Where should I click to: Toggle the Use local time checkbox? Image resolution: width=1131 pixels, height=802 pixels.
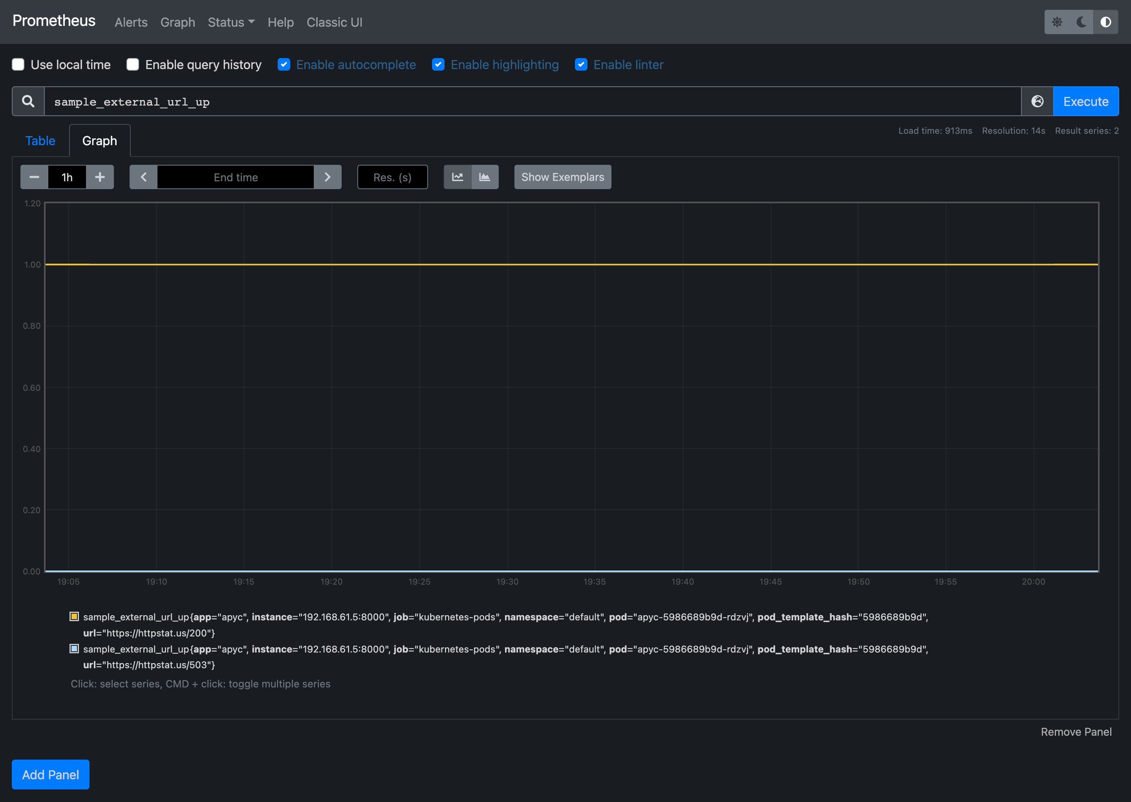click(x=17, y=64)
